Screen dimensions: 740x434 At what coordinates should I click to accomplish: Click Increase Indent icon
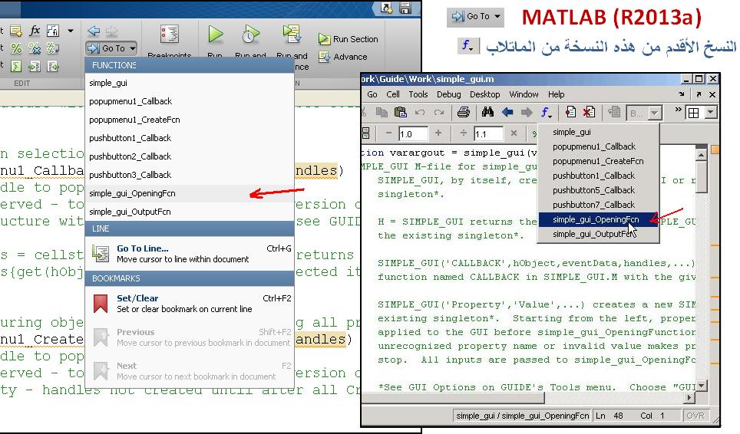click(x=35, y=66)
